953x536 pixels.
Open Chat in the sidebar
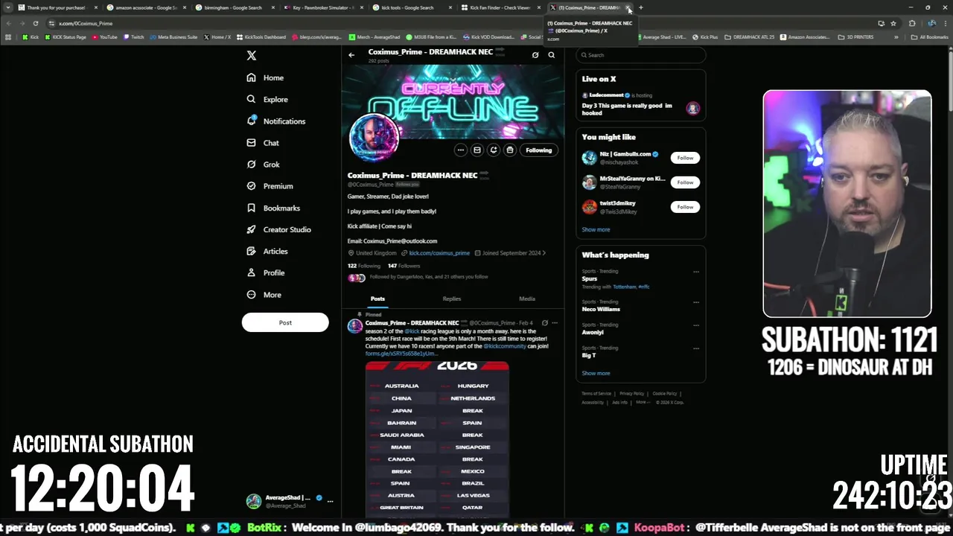coord(263,143)
